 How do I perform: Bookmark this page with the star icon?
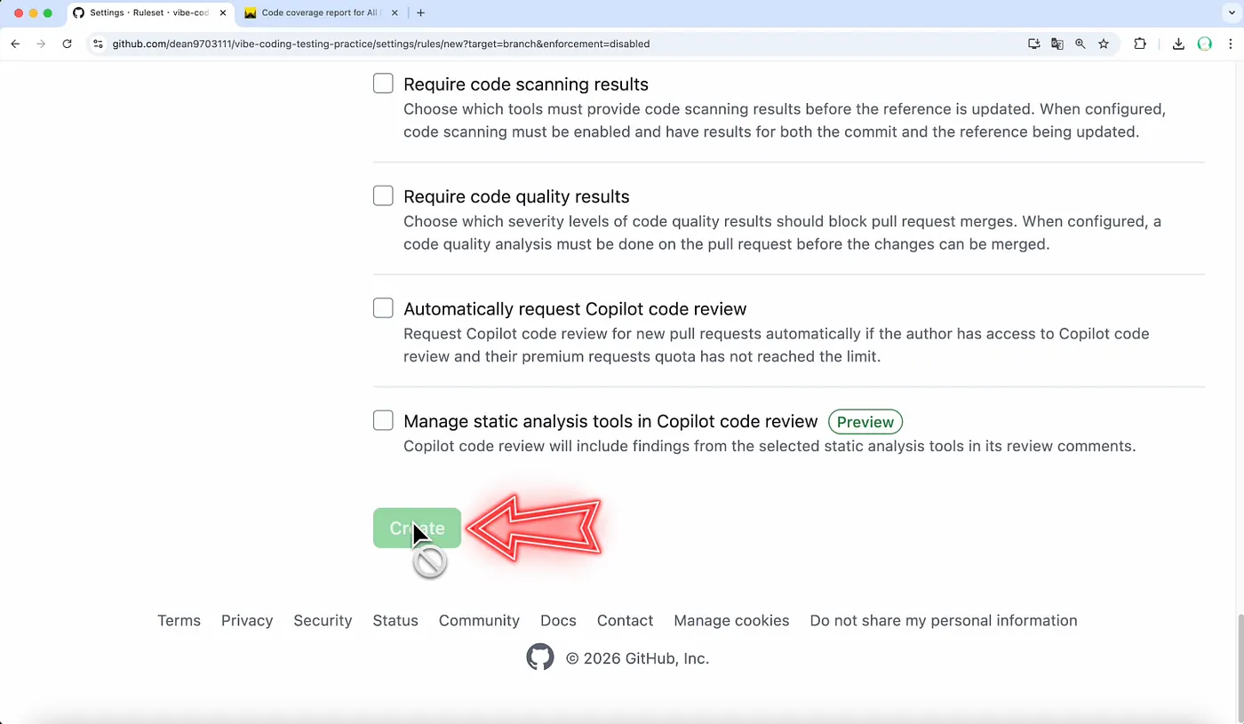1104,44
